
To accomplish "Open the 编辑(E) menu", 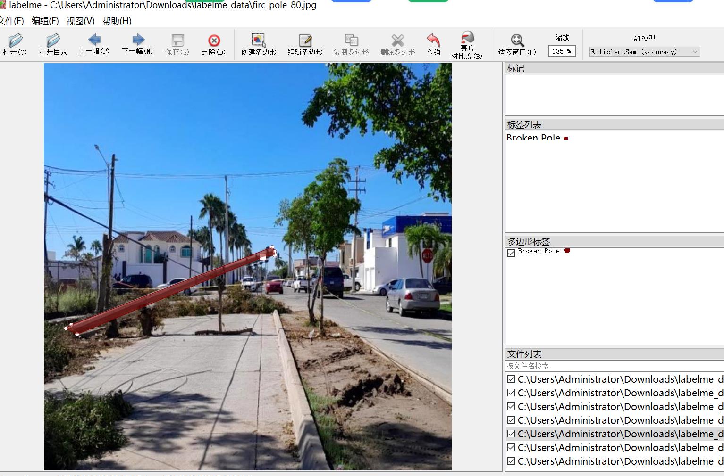I will [45, 21].
